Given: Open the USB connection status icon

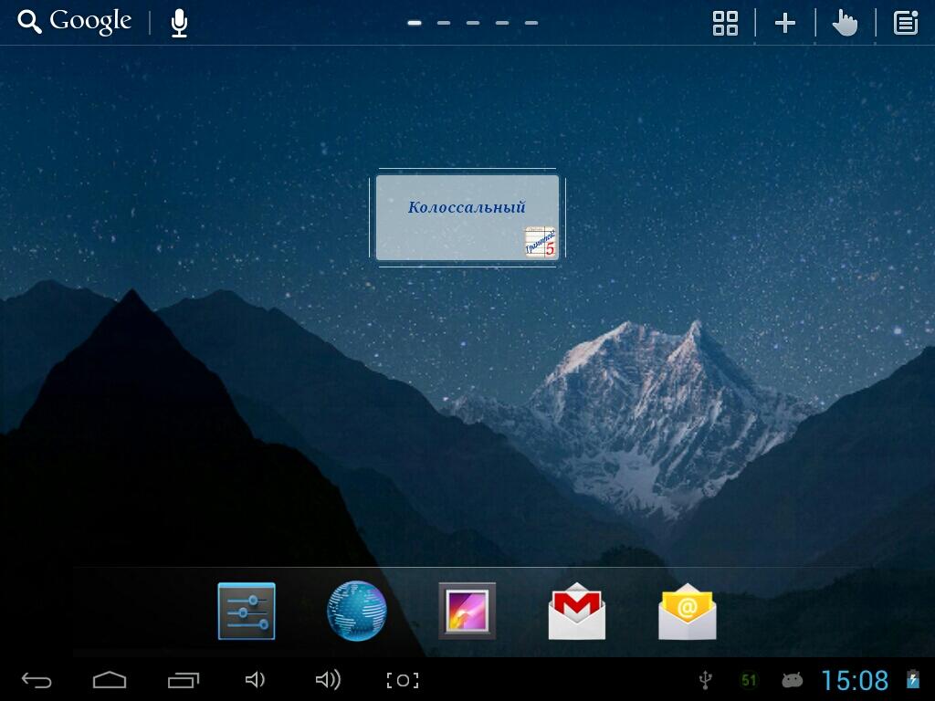Looking at the screenshot, I should [x=706, y=680].
